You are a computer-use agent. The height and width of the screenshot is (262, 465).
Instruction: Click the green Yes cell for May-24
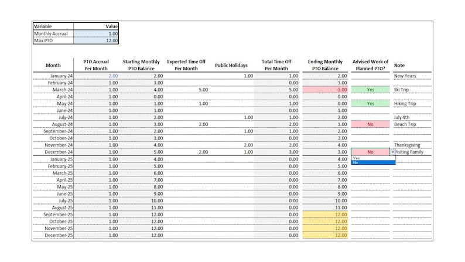click(370, 104)
